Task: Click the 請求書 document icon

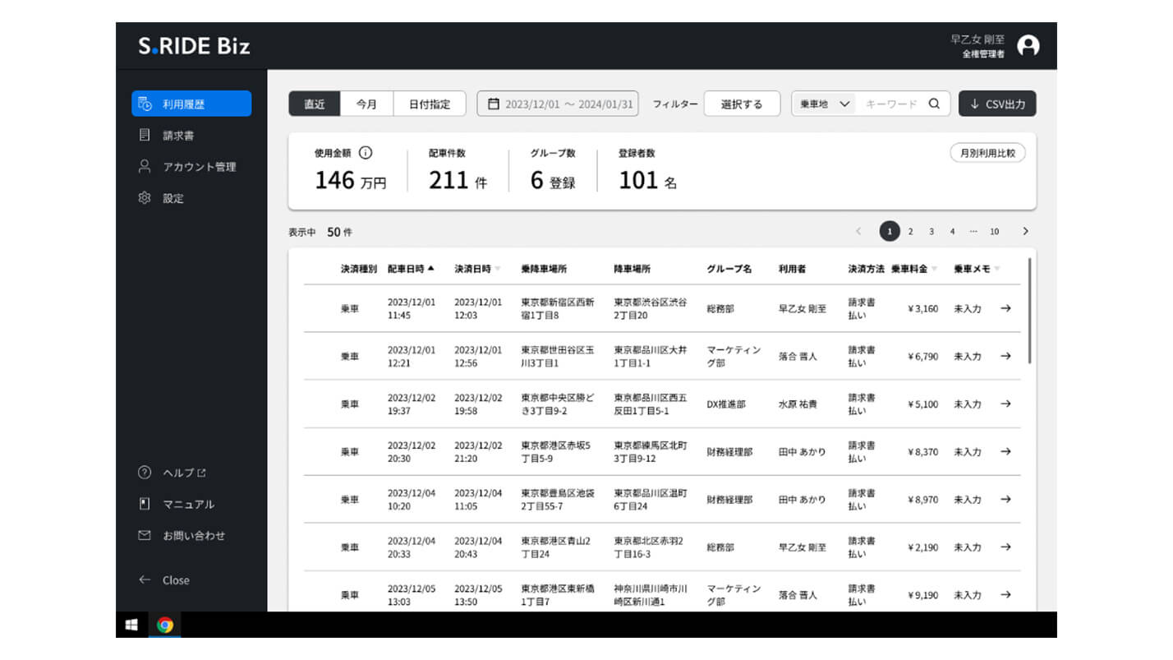Action: click(145, 135)
